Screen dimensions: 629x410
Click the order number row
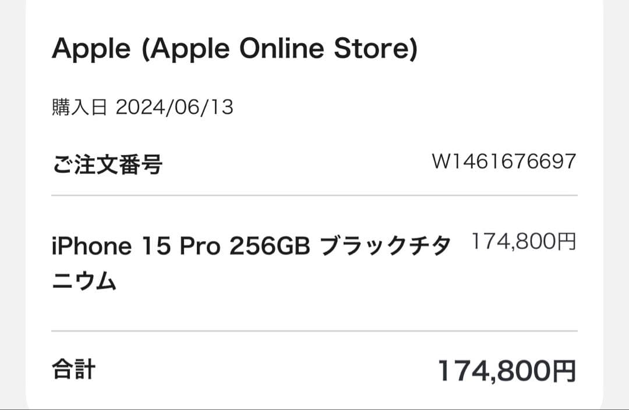[x=314, y=163]
